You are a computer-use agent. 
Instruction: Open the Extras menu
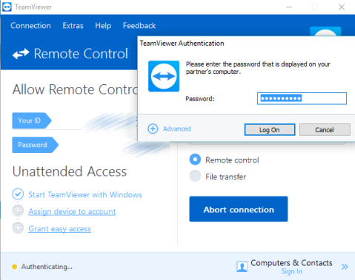(73, 26)
